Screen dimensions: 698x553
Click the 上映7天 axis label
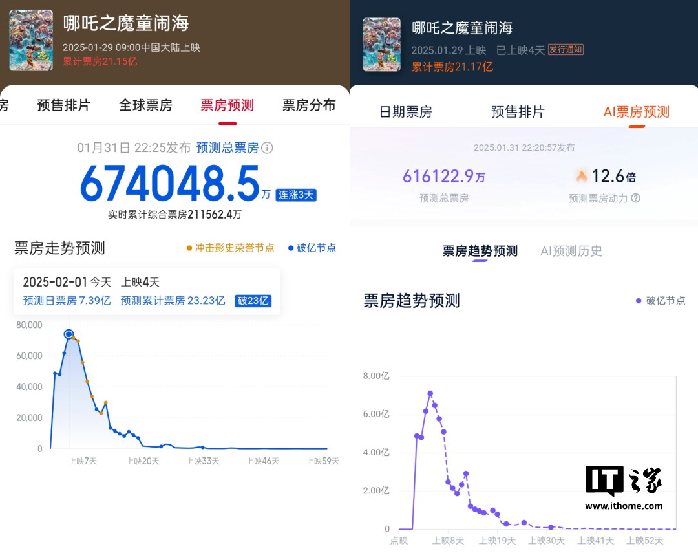coord(82,461)
